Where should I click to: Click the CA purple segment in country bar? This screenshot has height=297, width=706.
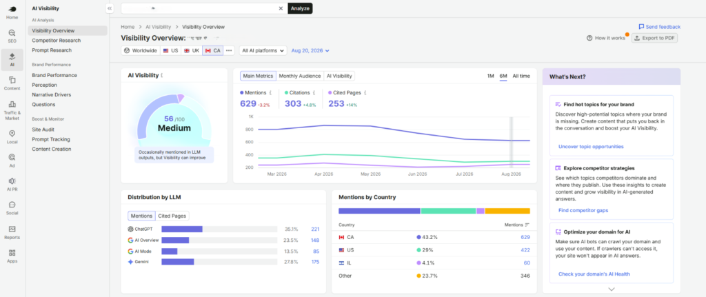[x=379, y=211]
